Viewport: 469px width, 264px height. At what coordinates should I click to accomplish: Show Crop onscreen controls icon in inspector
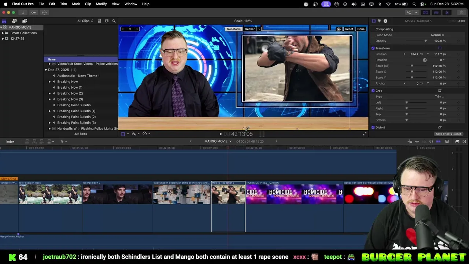(440, 91)
